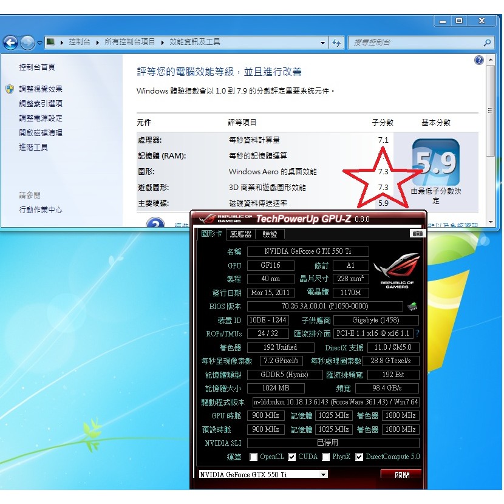Click 控制台 breadcrumb in address bar
Screen dimensions: 504x504
(80, 42)
